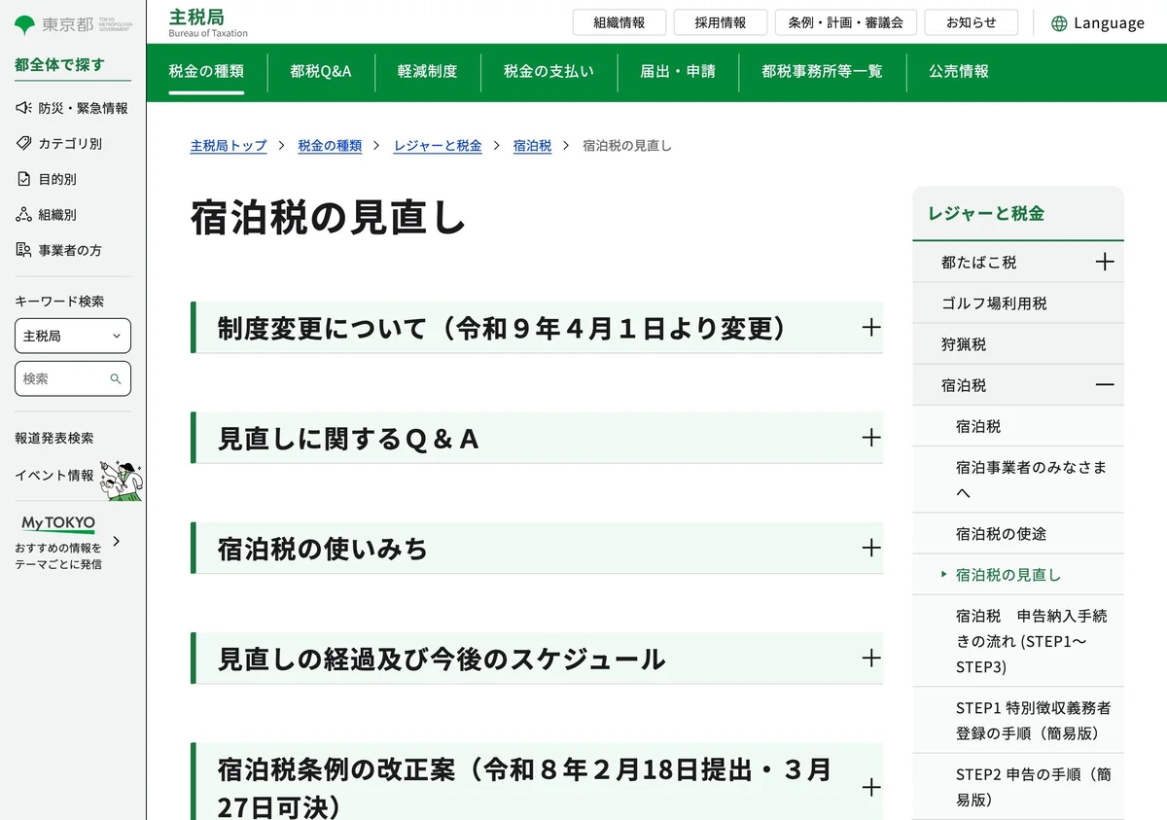1167x820 pixels.
Task: Click the キーワード検索 label
Action: click(x=59, y=302)
